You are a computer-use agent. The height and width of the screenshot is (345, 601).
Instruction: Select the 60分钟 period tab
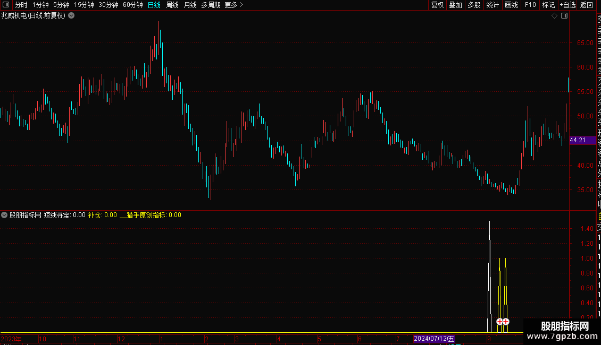coord(133,5)
